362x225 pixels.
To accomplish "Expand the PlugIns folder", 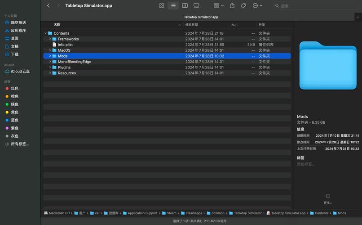I will coord(50,67).
